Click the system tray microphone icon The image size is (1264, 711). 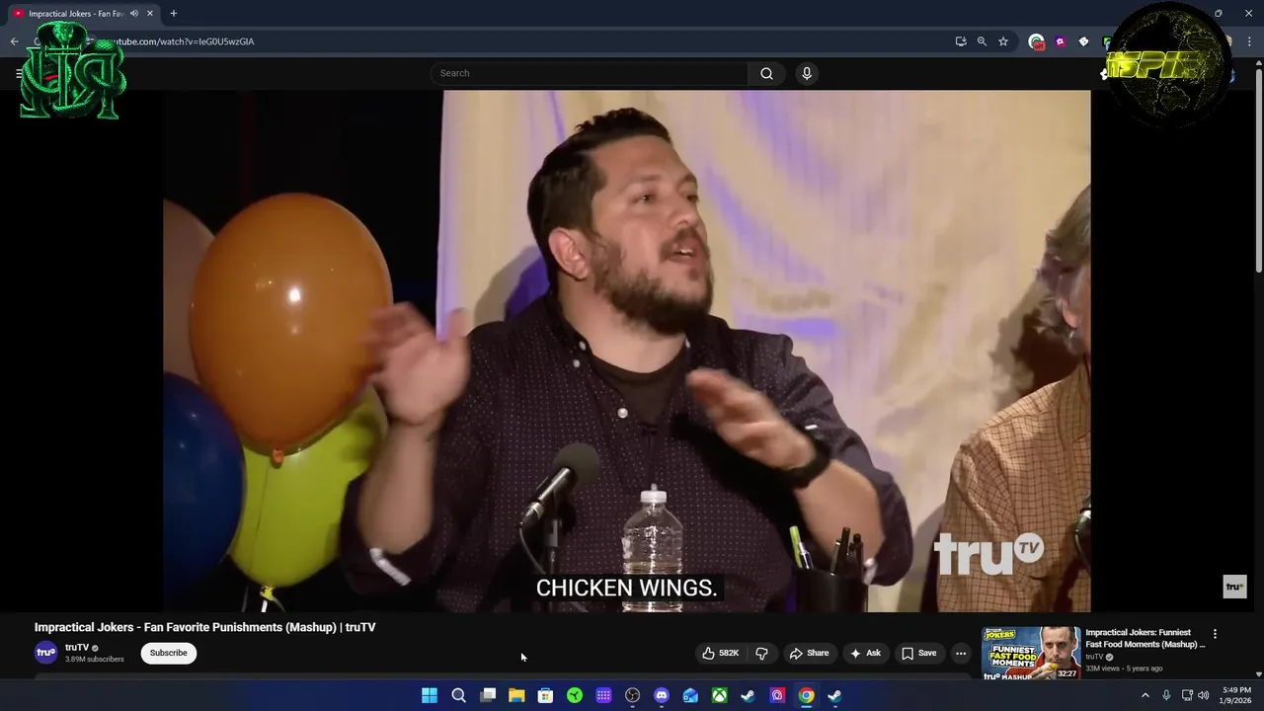click(x=1166, y=695)
